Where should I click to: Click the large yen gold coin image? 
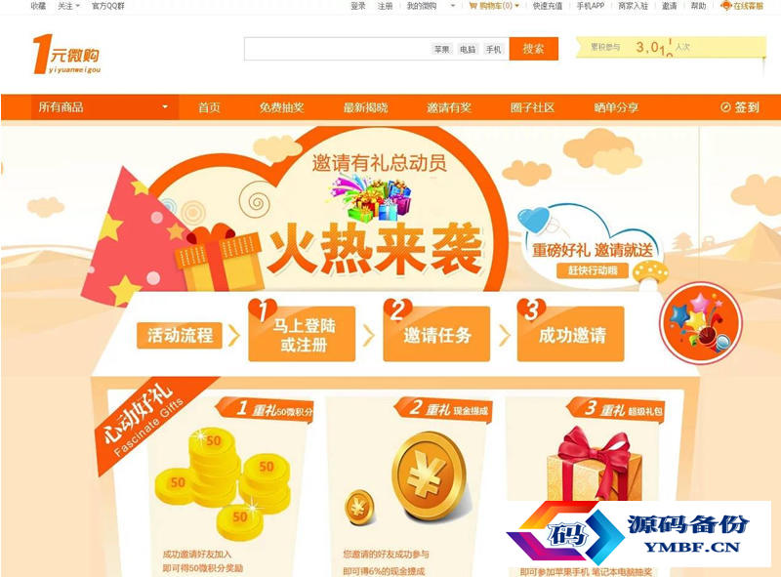click(431, 474)
